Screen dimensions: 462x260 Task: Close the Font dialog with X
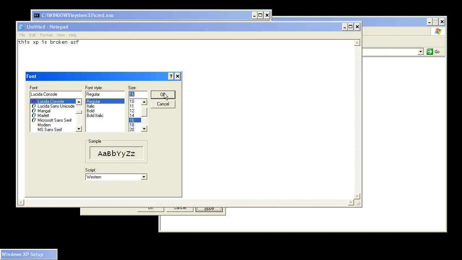click(x=177, y=76)
